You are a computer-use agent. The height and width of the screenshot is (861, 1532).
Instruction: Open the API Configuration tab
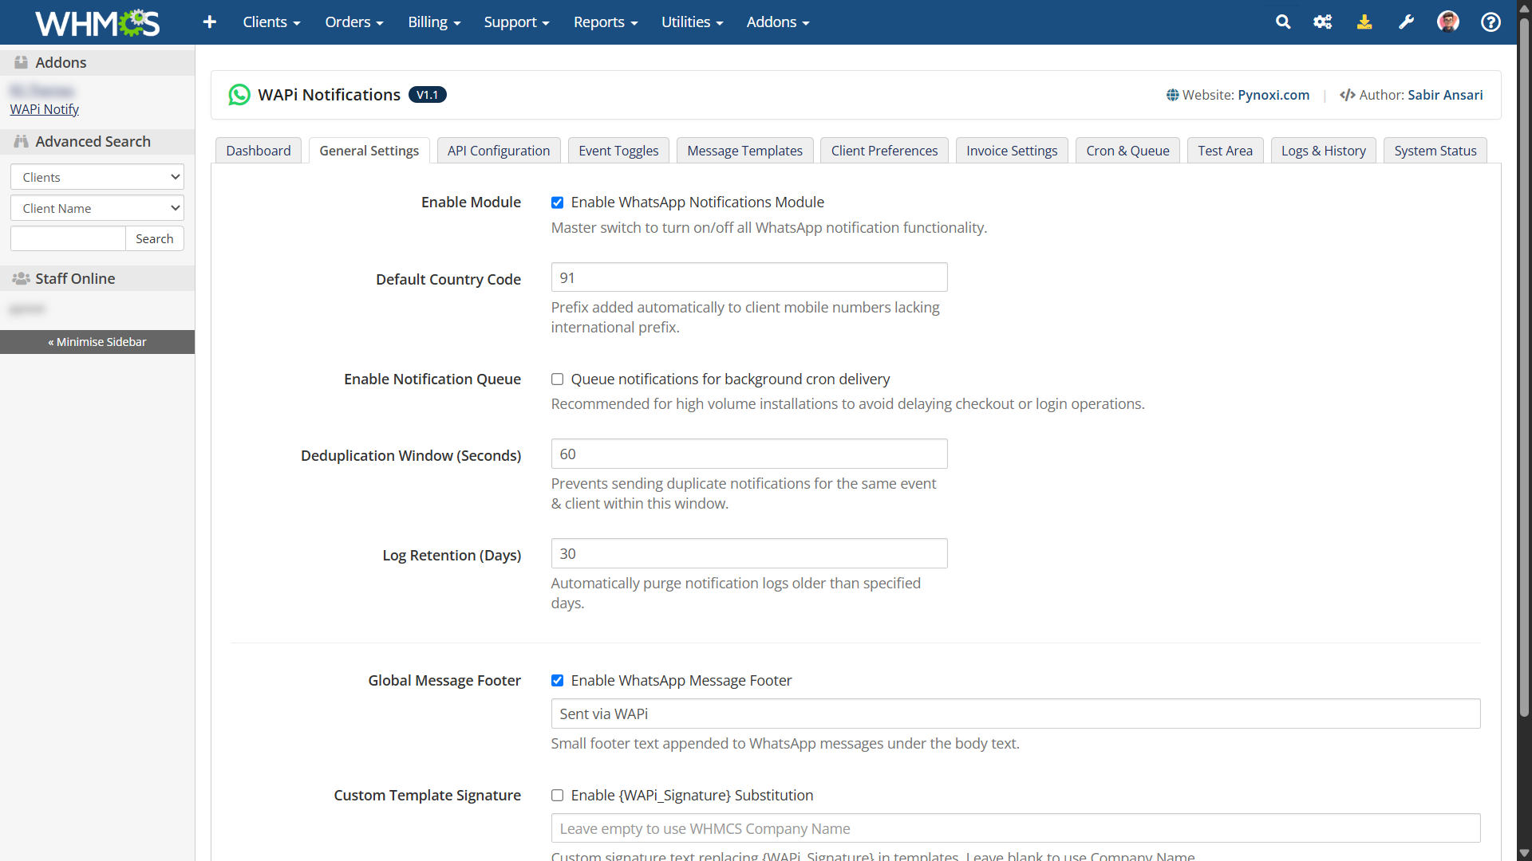pos(499,151)
